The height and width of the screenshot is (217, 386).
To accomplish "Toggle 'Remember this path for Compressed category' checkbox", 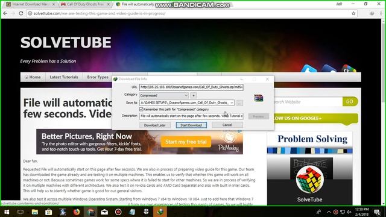I will [x=141, y=109].
